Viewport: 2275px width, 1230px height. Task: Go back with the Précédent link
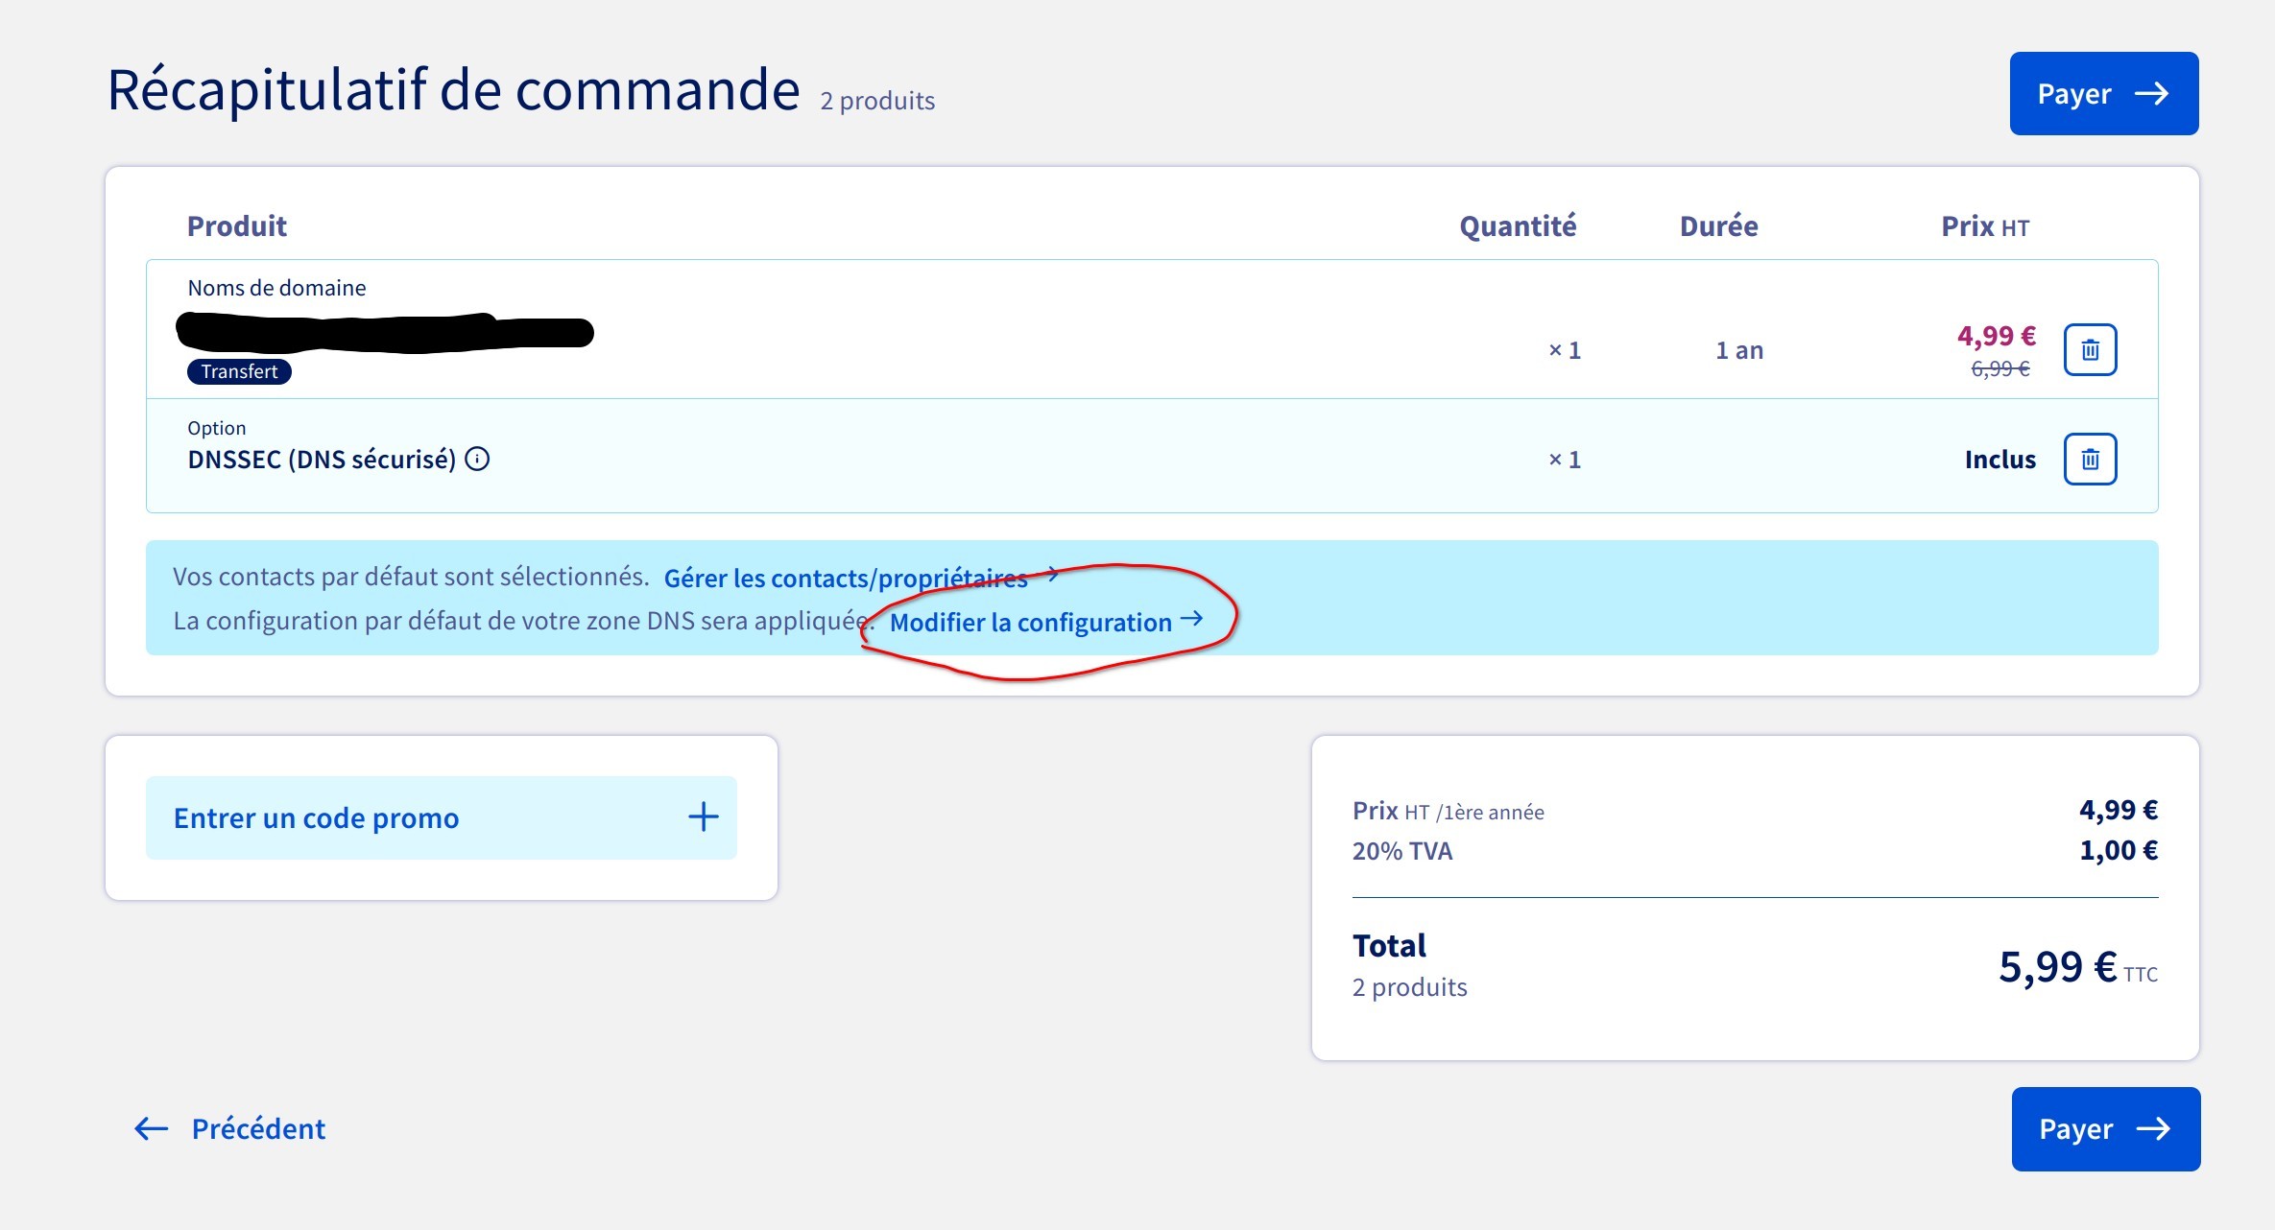coord(258,1128)
